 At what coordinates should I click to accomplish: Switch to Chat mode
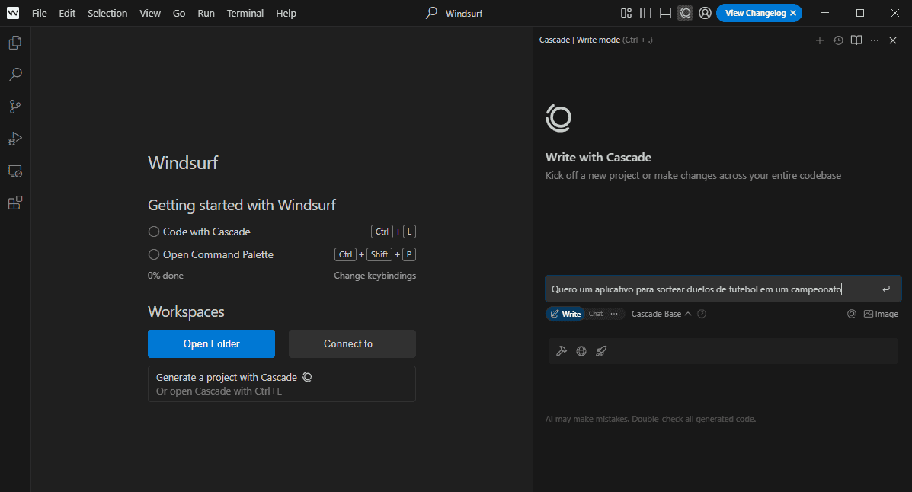(x=596, y=314)
